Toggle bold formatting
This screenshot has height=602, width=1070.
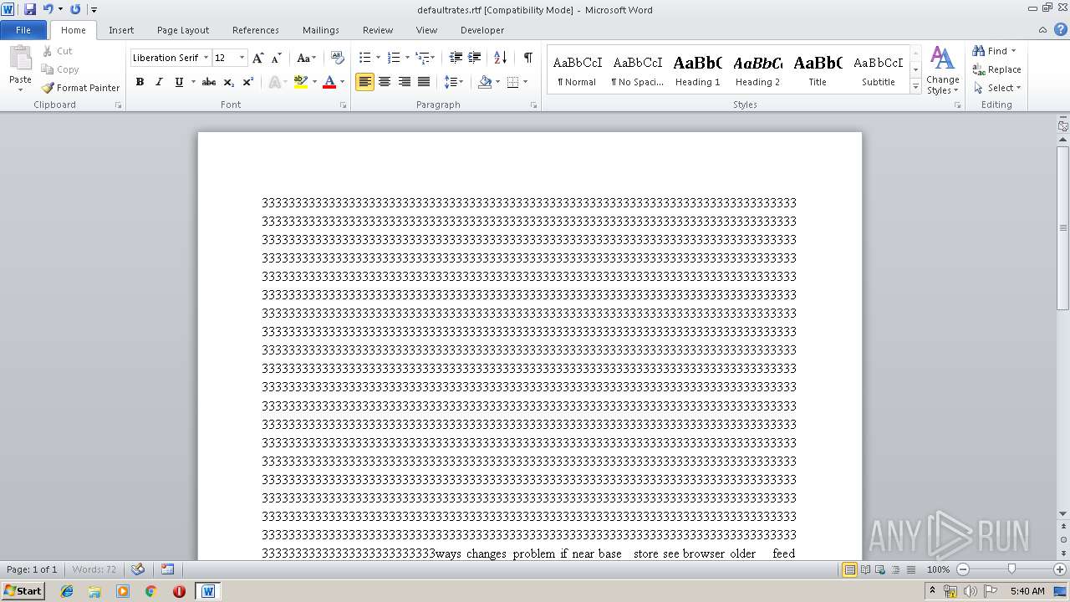(140, 82)
